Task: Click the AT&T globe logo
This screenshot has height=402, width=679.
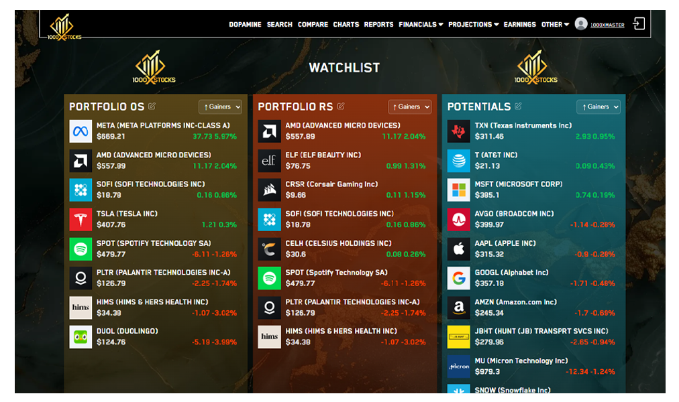Action: tap(458, 160)
